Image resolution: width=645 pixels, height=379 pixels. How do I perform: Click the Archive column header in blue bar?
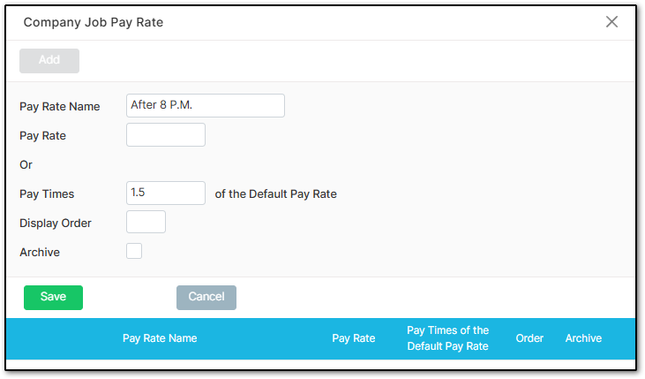pos(583,338)
